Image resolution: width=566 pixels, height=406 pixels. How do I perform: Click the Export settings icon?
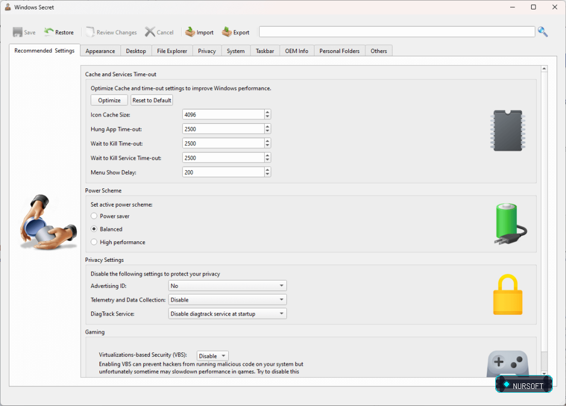(227, 32)
